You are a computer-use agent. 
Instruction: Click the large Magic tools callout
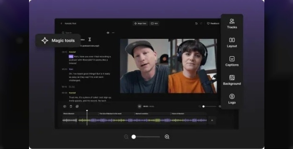click(58, 41)
